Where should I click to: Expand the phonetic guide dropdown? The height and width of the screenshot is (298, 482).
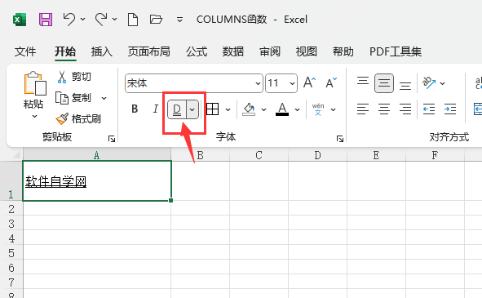pyautogui.click(x=334, y=109)
